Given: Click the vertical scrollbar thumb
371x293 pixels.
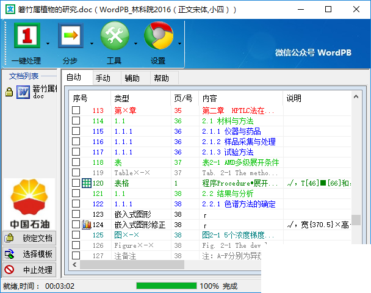Looking at the screenshot, I should click(356, 220).
